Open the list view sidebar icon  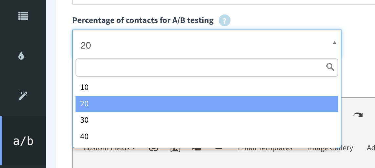pyautogui.click(x=23, y=16)
